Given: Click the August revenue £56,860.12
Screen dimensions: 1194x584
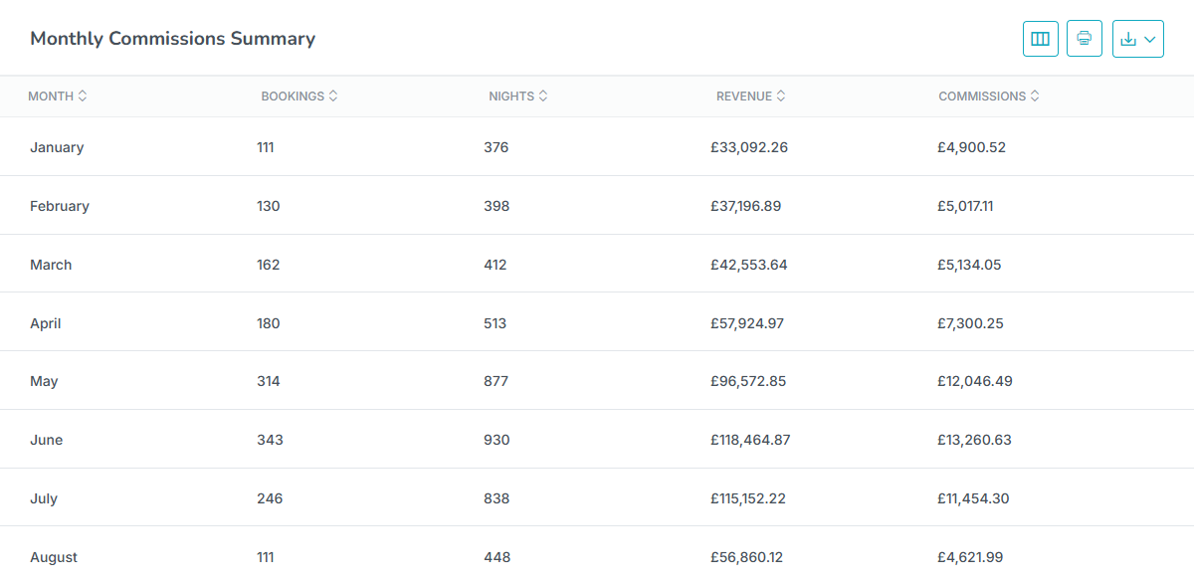Looking at the screenshot, I should pyautogui.click(x=746, y=557).
